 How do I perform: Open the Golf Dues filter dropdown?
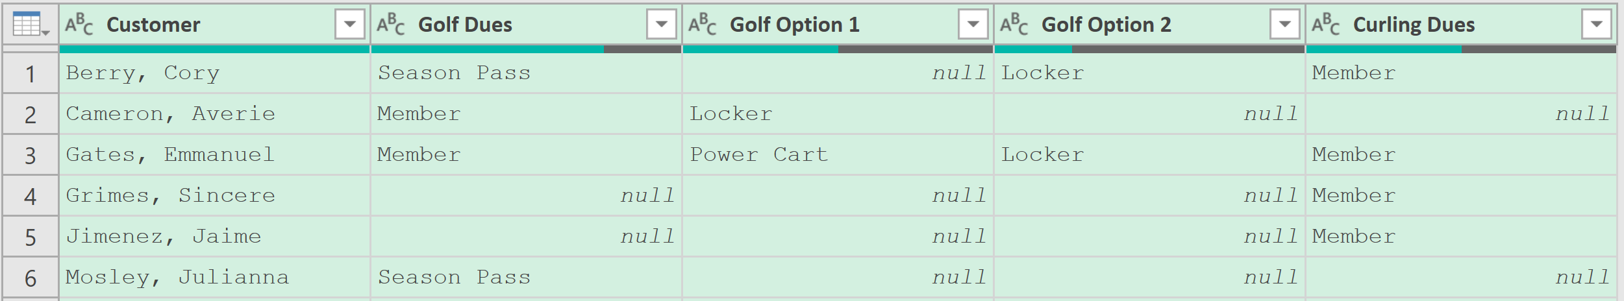(x=662, y=25)
